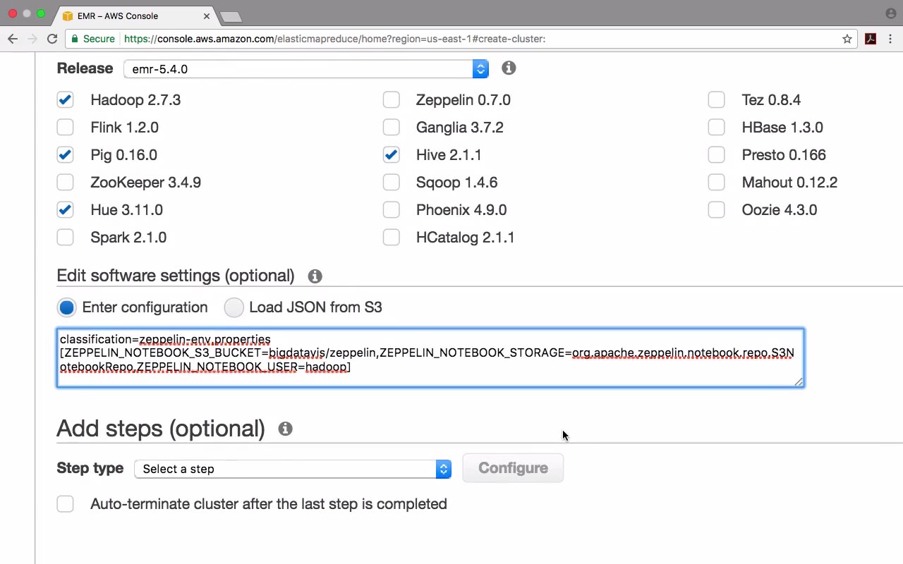Click the Chrome profile icon
This screenshot has width=903, height=564.
point(891,13)
